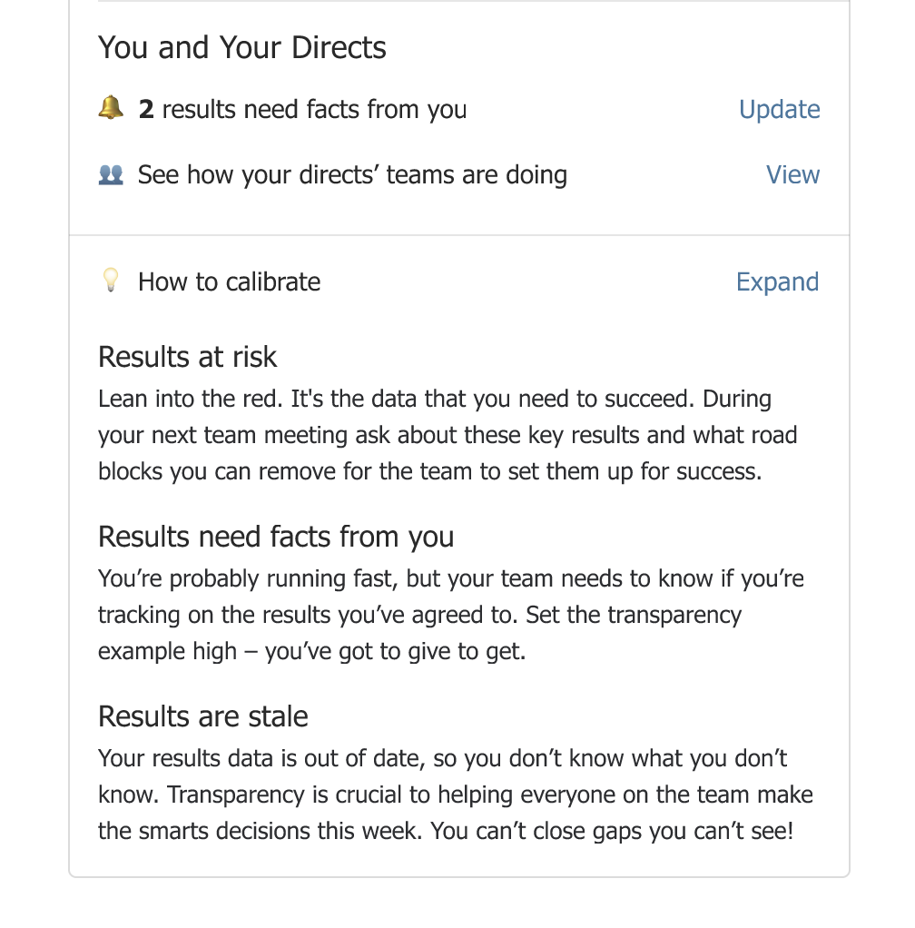Click the bold number 2 count
Image resolution: width=915 pixels, height=928 pixels.
pyautogui.click(x=146, y=110)
